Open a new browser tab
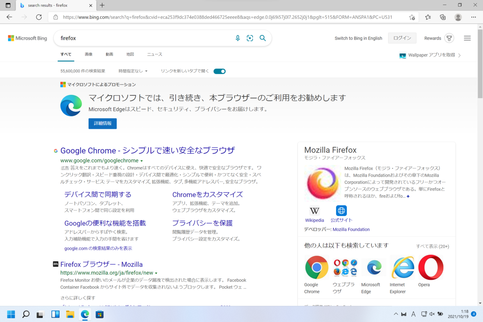 tap(102, 5)
